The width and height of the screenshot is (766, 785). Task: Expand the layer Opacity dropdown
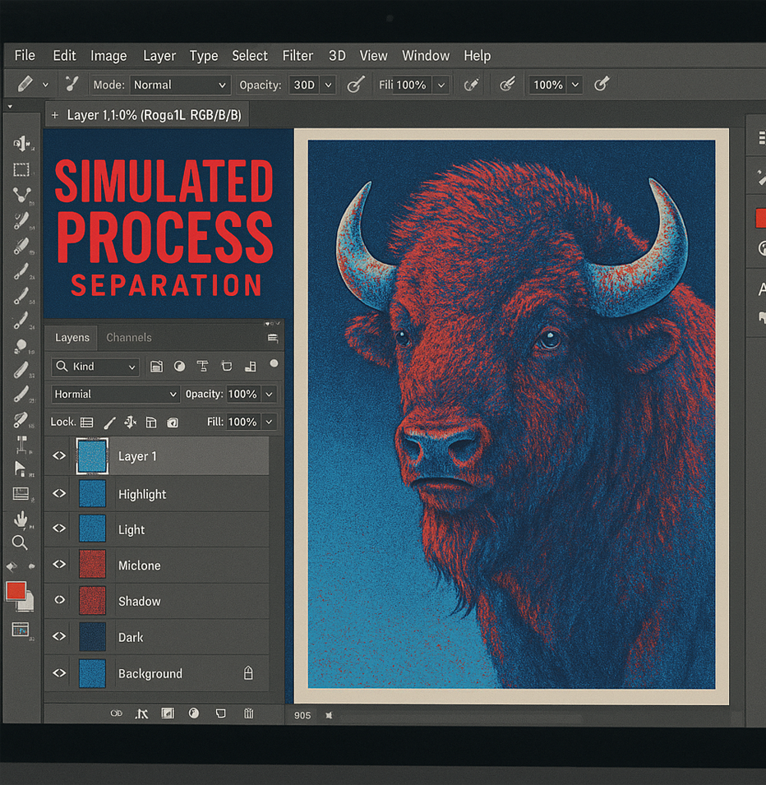(x=271, y=394)
